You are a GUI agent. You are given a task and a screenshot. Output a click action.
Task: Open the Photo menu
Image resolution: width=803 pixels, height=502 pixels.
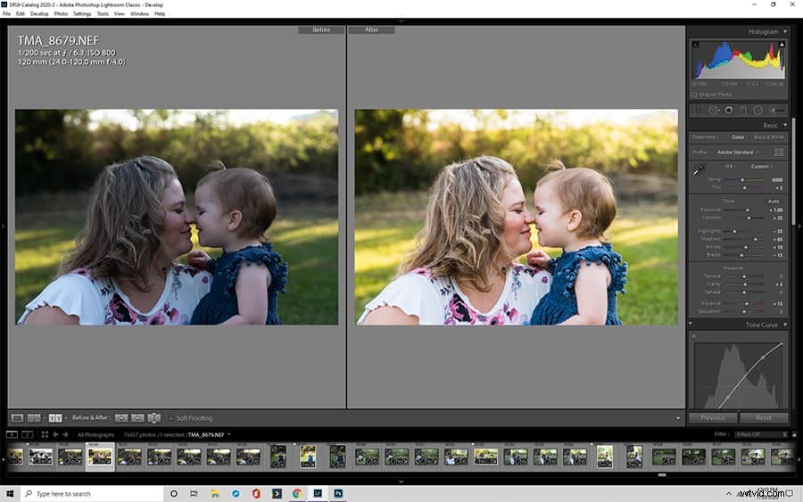click(x=61, y=13)
